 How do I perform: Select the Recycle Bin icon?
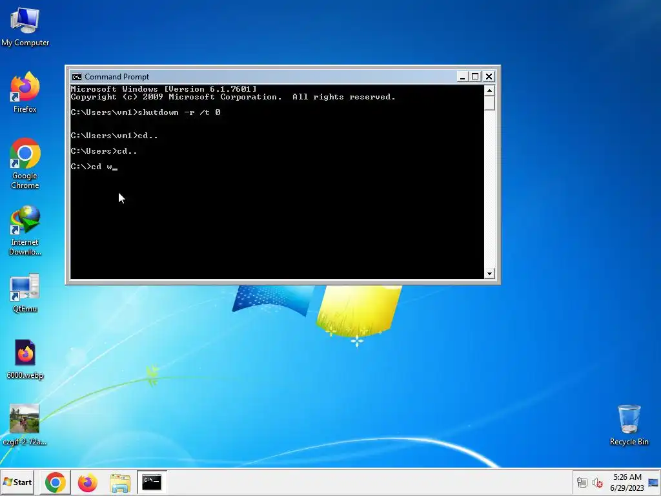[629, 425]
